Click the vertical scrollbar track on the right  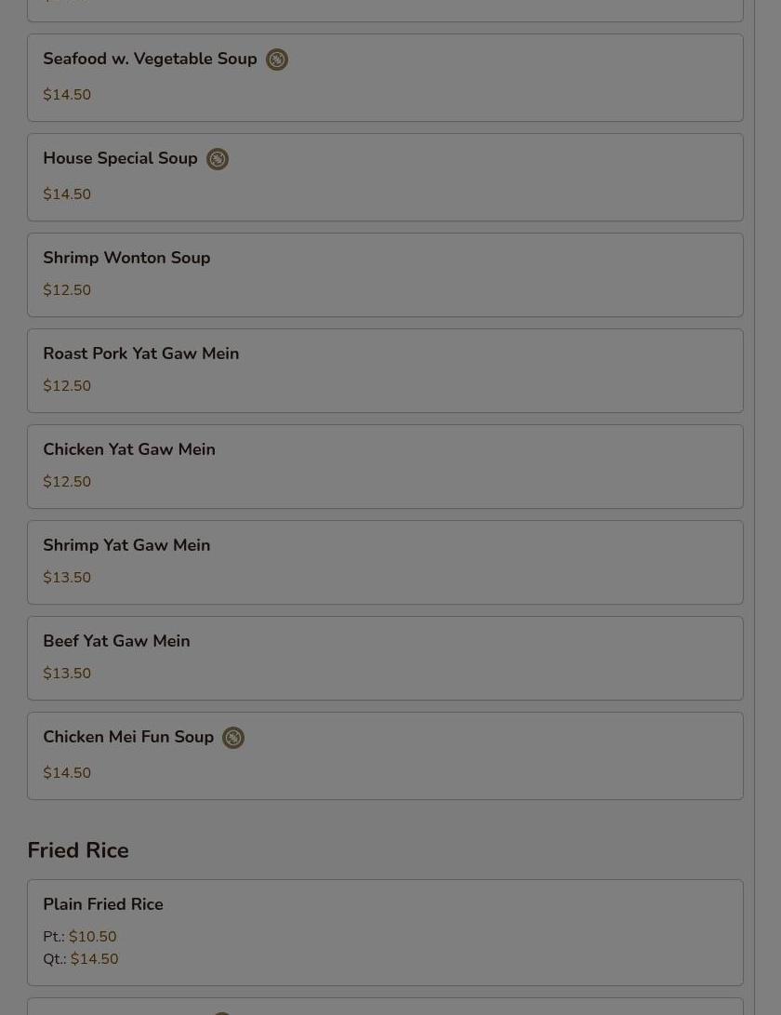[x=767, y=508]
